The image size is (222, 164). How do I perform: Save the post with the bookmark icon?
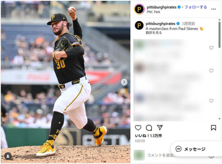[x=213, y=128]
